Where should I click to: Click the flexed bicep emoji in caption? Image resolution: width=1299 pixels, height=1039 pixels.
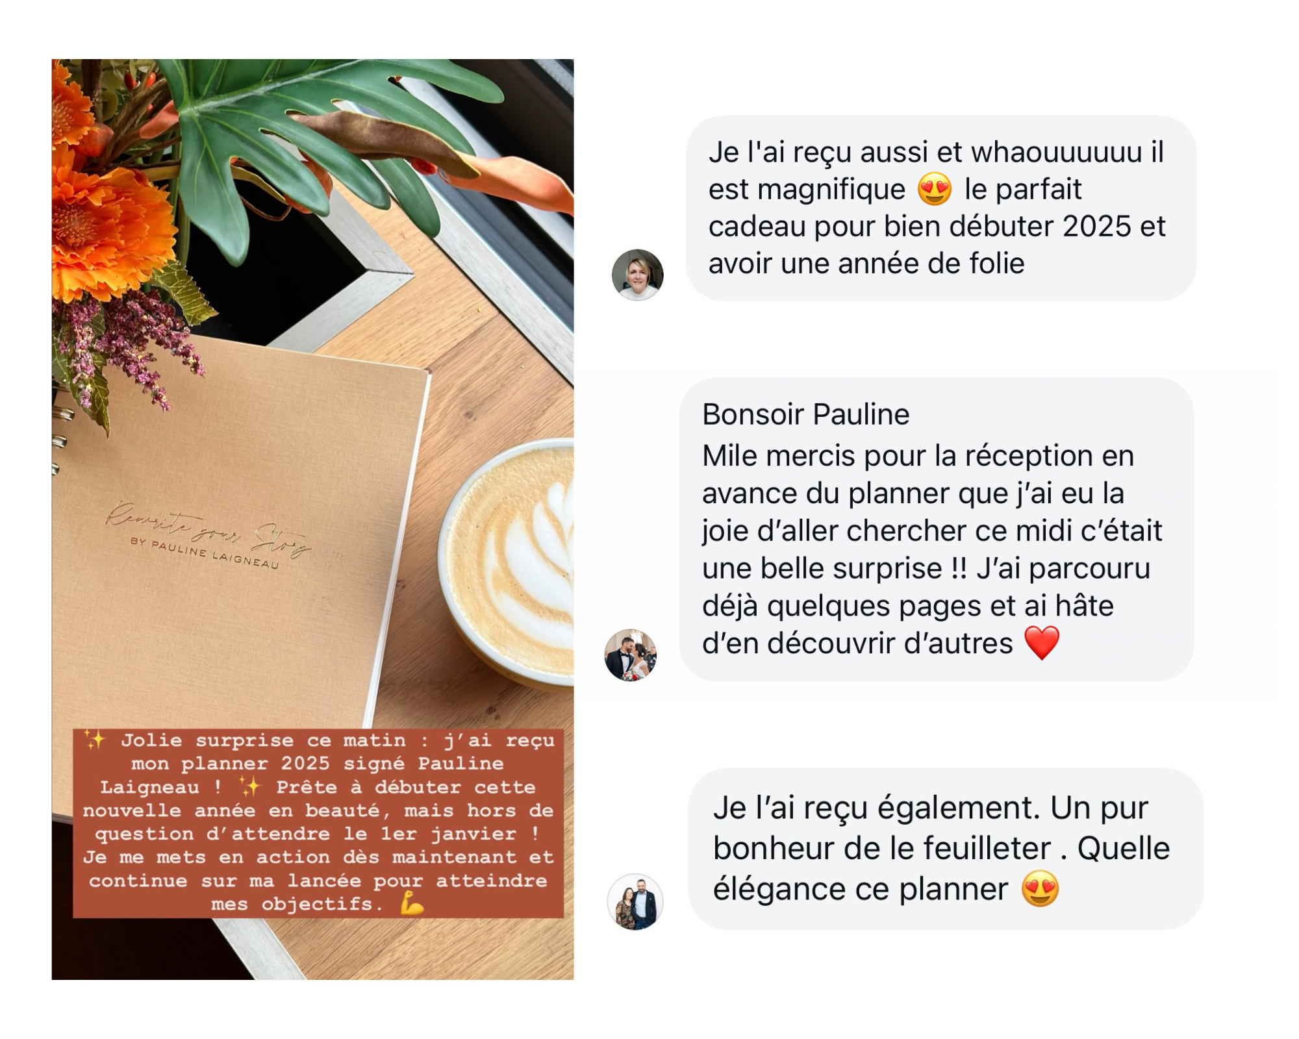click(x=412, y=903)
